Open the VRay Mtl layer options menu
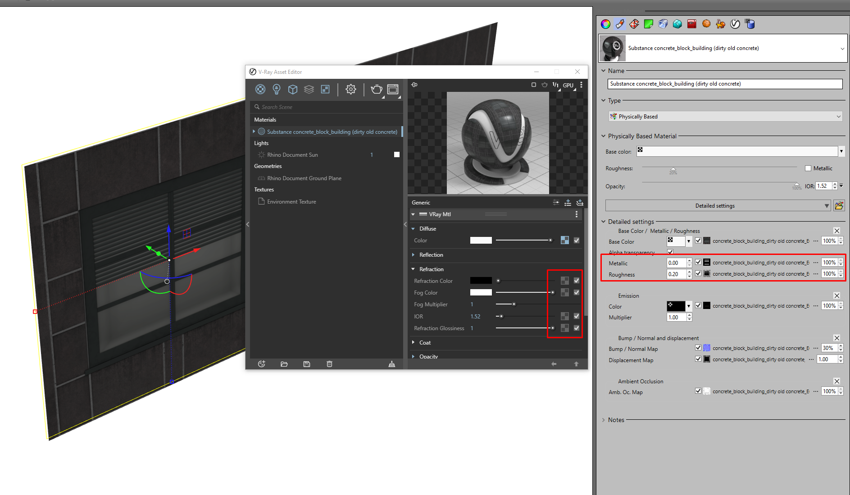850x495 pixels. [577, 214]
